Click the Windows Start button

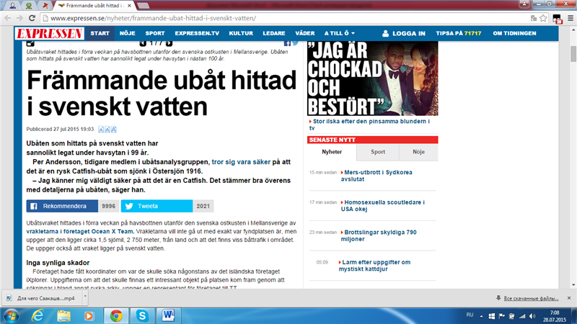[11, 315]
